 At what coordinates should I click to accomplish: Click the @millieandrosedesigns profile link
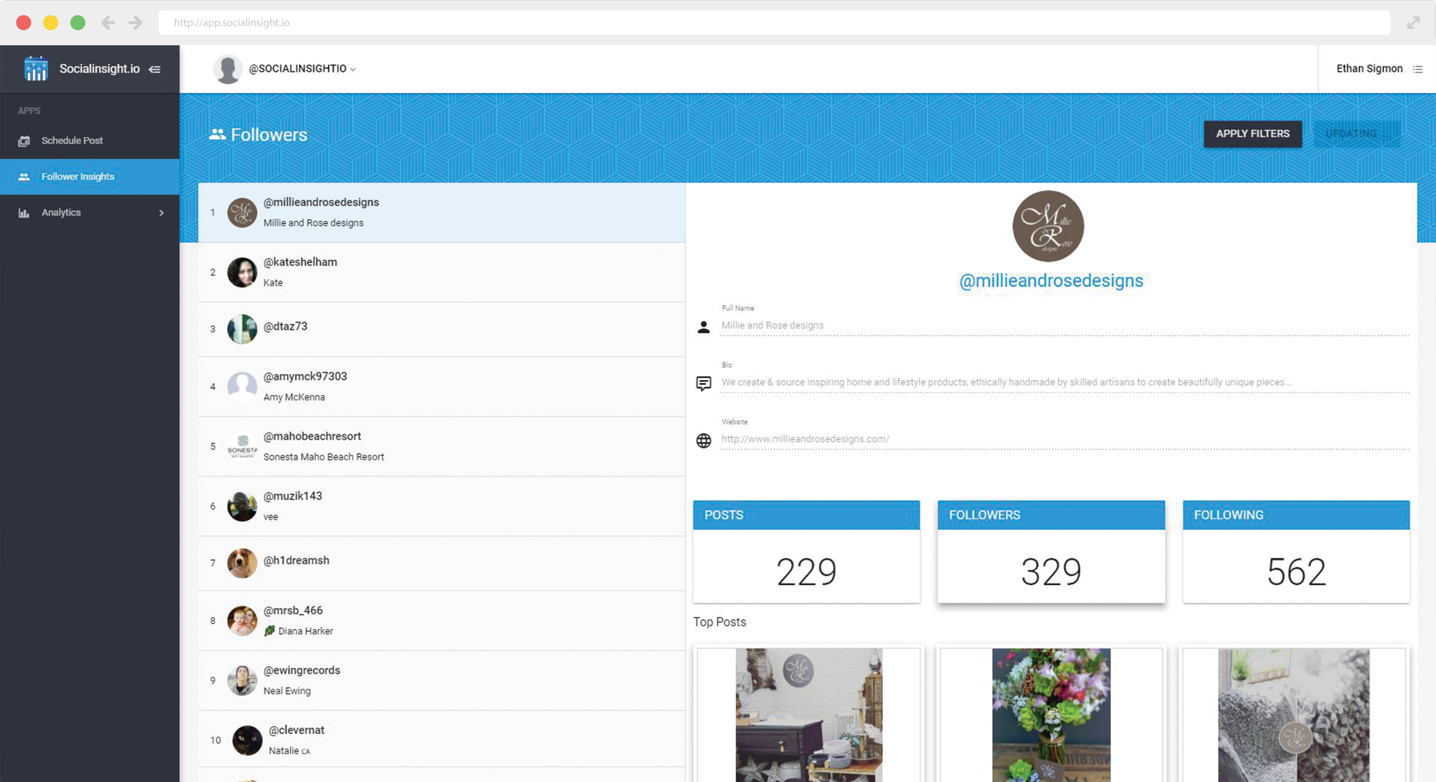pyautogui.click(x=1050, y=280)
